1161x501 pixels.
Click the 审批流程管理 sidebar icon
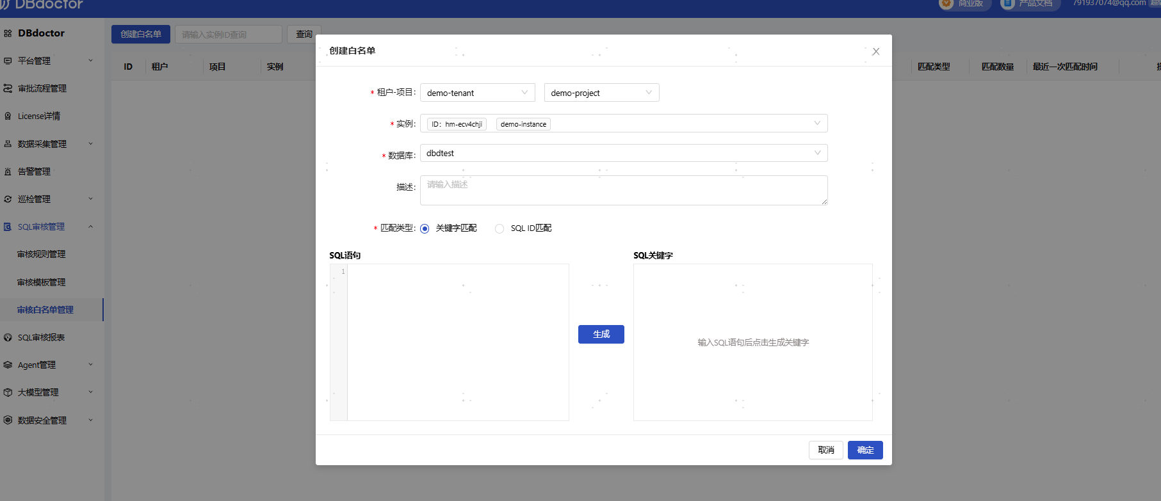click(x=8, y=88)
